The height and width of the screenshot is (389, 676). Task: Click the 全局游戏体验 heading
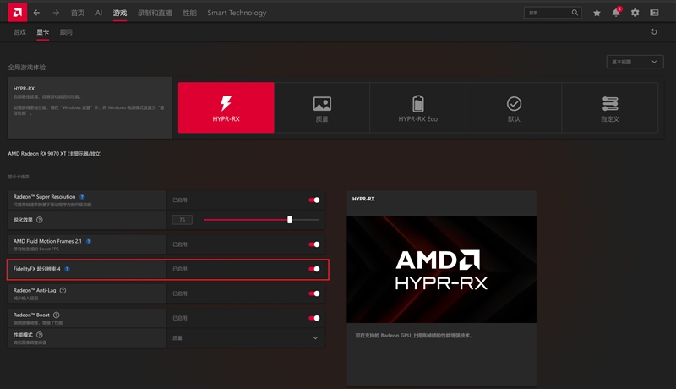[27, 68]
